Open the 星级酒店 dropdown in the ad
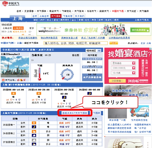The width and height of the screenshot is (152, 148). pos(123,63)
